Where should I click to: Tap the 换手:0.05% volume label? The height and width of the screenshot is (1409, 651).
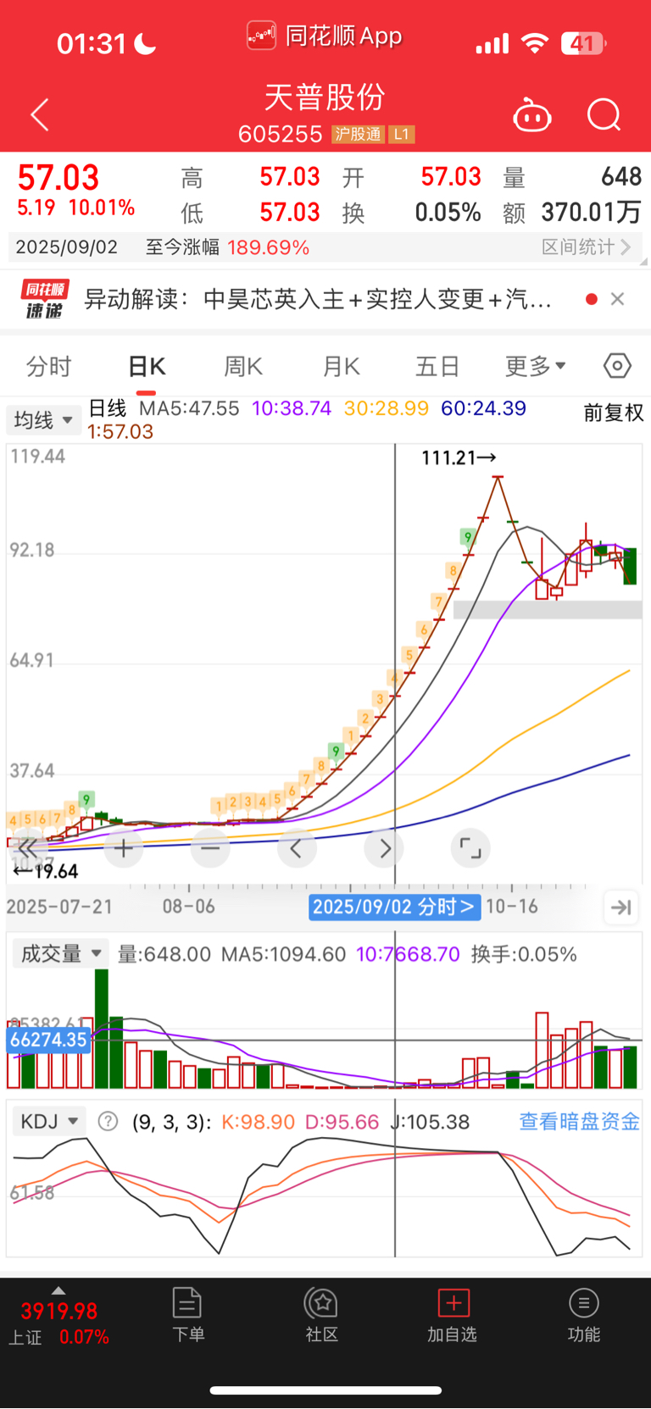pos(524,954)
